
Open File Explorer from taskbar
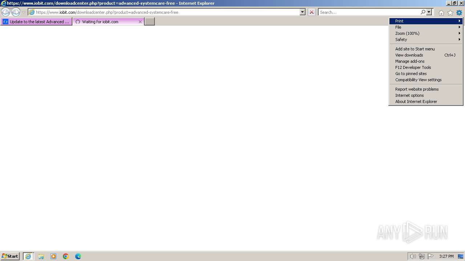tap(41, 256)
